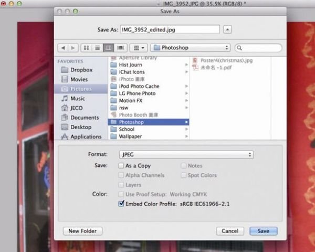
Task: Enable the As a Copy checkbox
Action: [121, 166]
